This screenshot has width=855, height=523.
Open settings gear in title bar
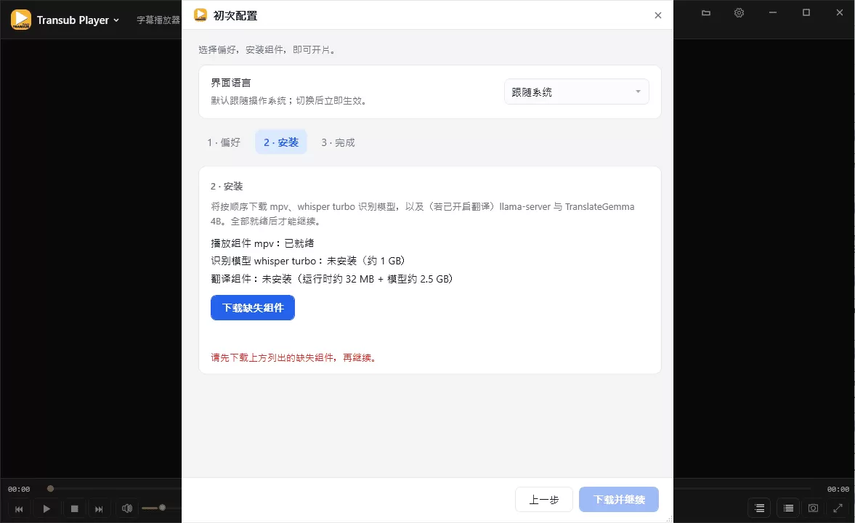point(739,12)
